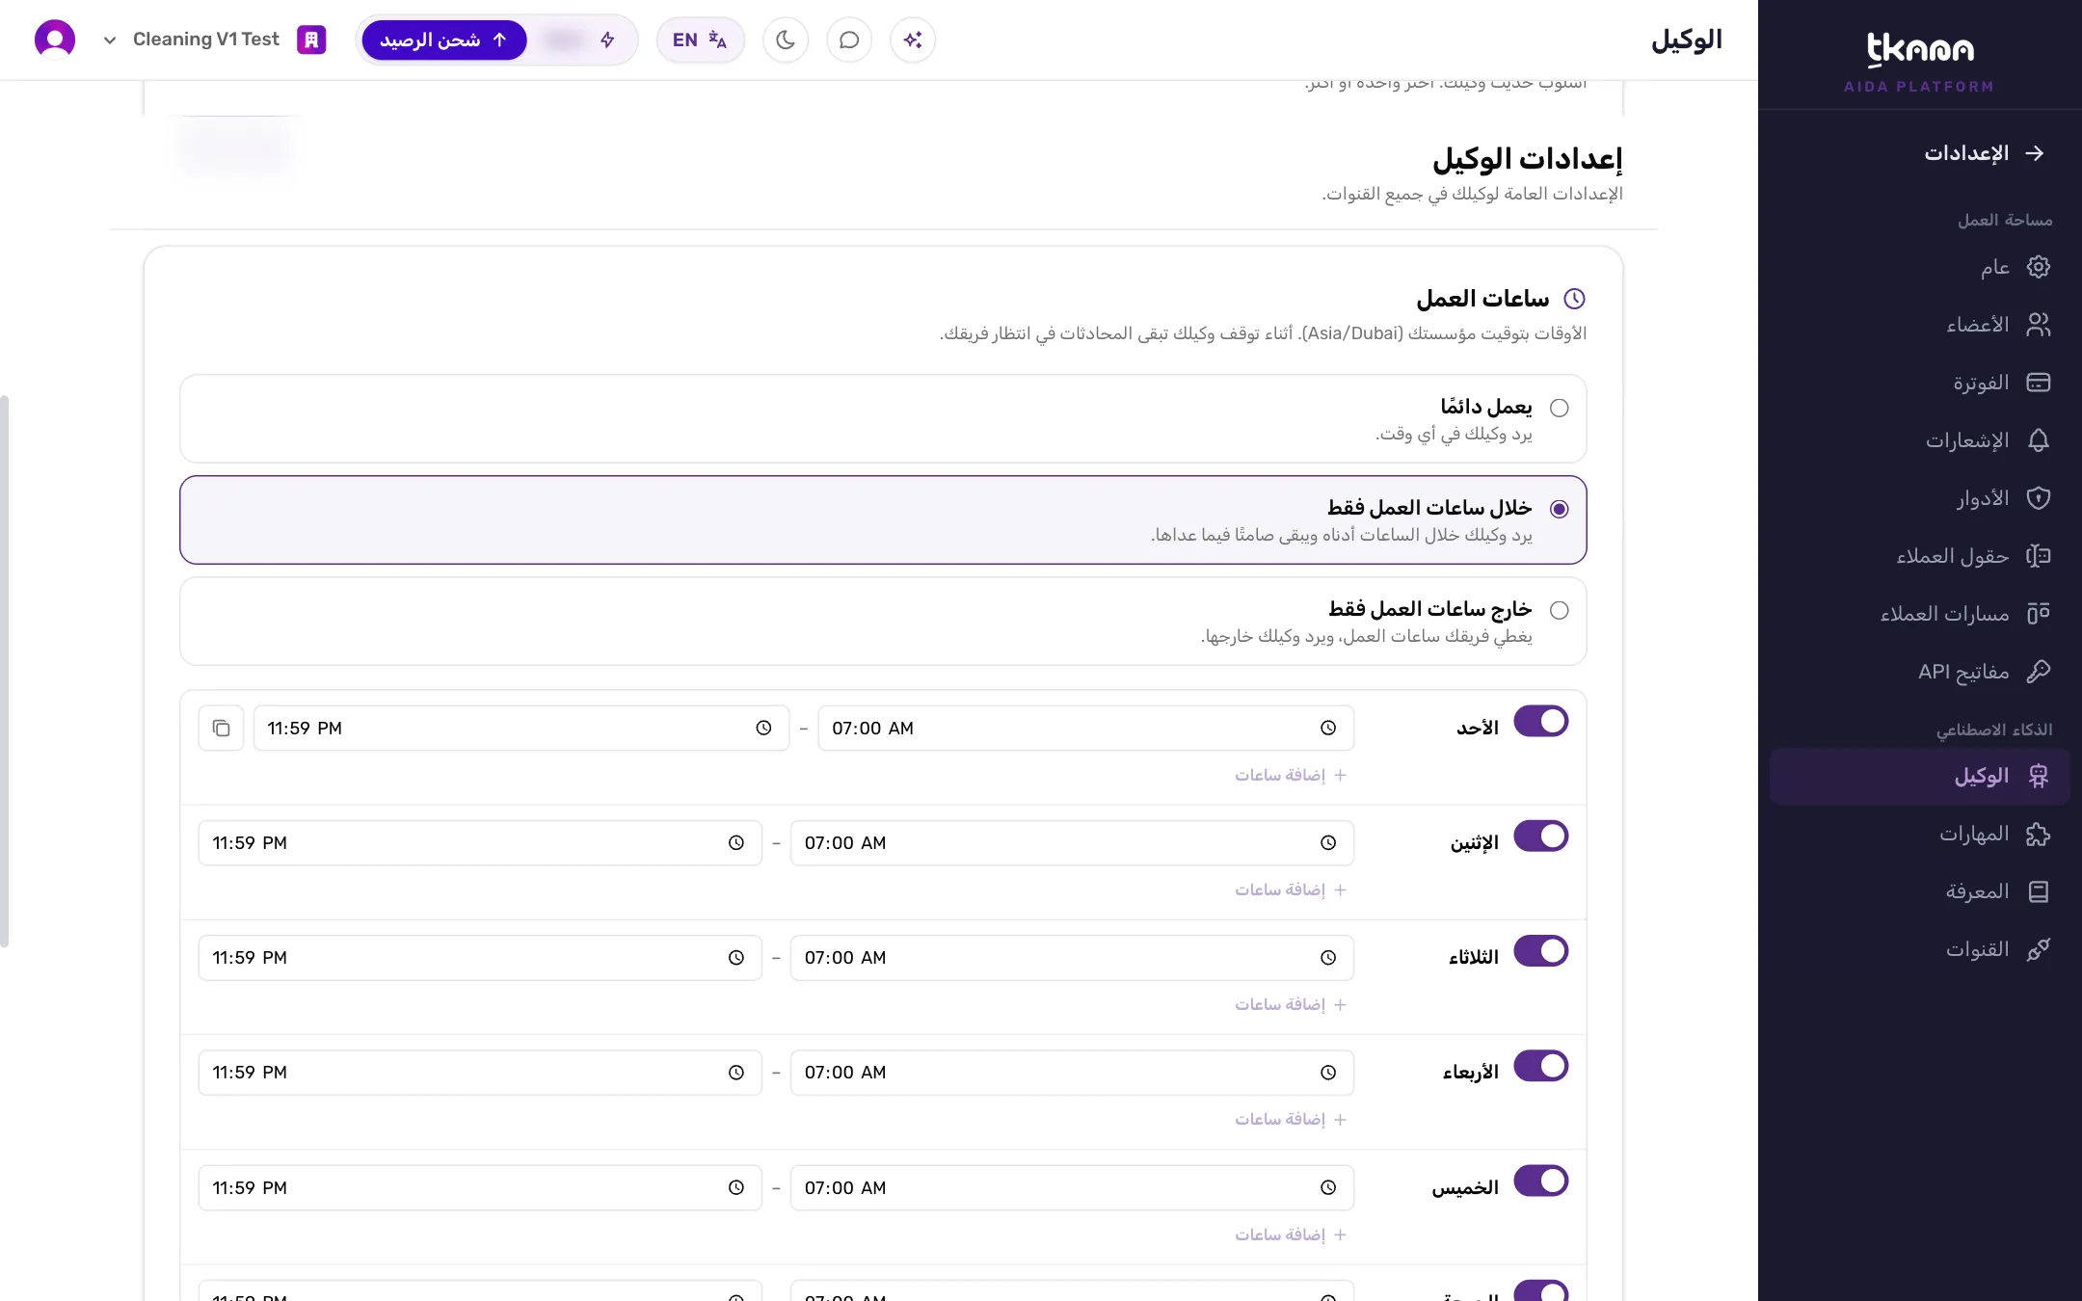Click the tkamm AIDA Platform logo

[1920, 62]
